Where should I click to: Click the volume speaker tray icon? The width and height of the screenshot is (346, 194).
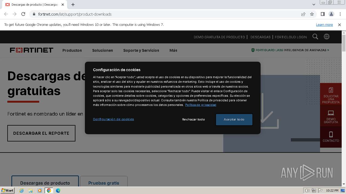(307, 190)
